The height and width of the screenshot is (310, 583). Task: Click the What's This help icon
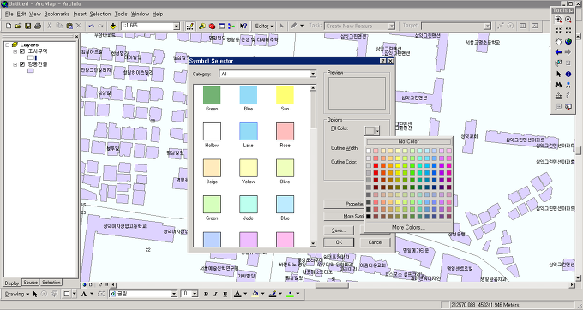243,26
